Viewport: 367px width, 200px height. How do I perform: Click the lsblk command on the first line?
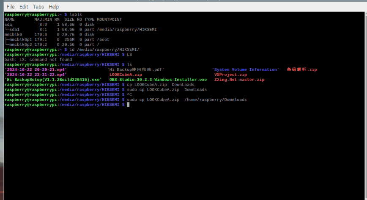click(x=76, y=14)
